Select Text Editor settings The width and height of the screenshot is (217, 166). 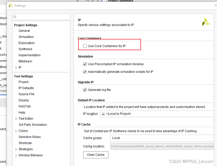[x=26, y=118]
